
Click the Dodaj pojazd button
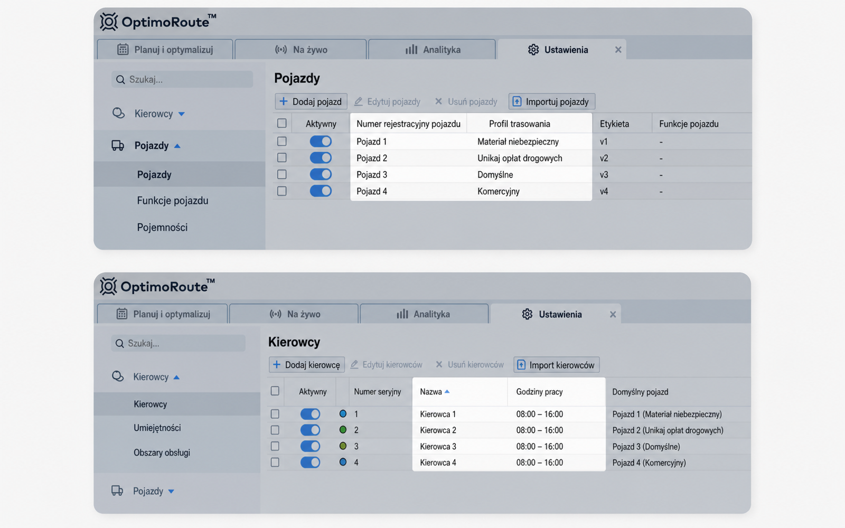tap(311, 101)
